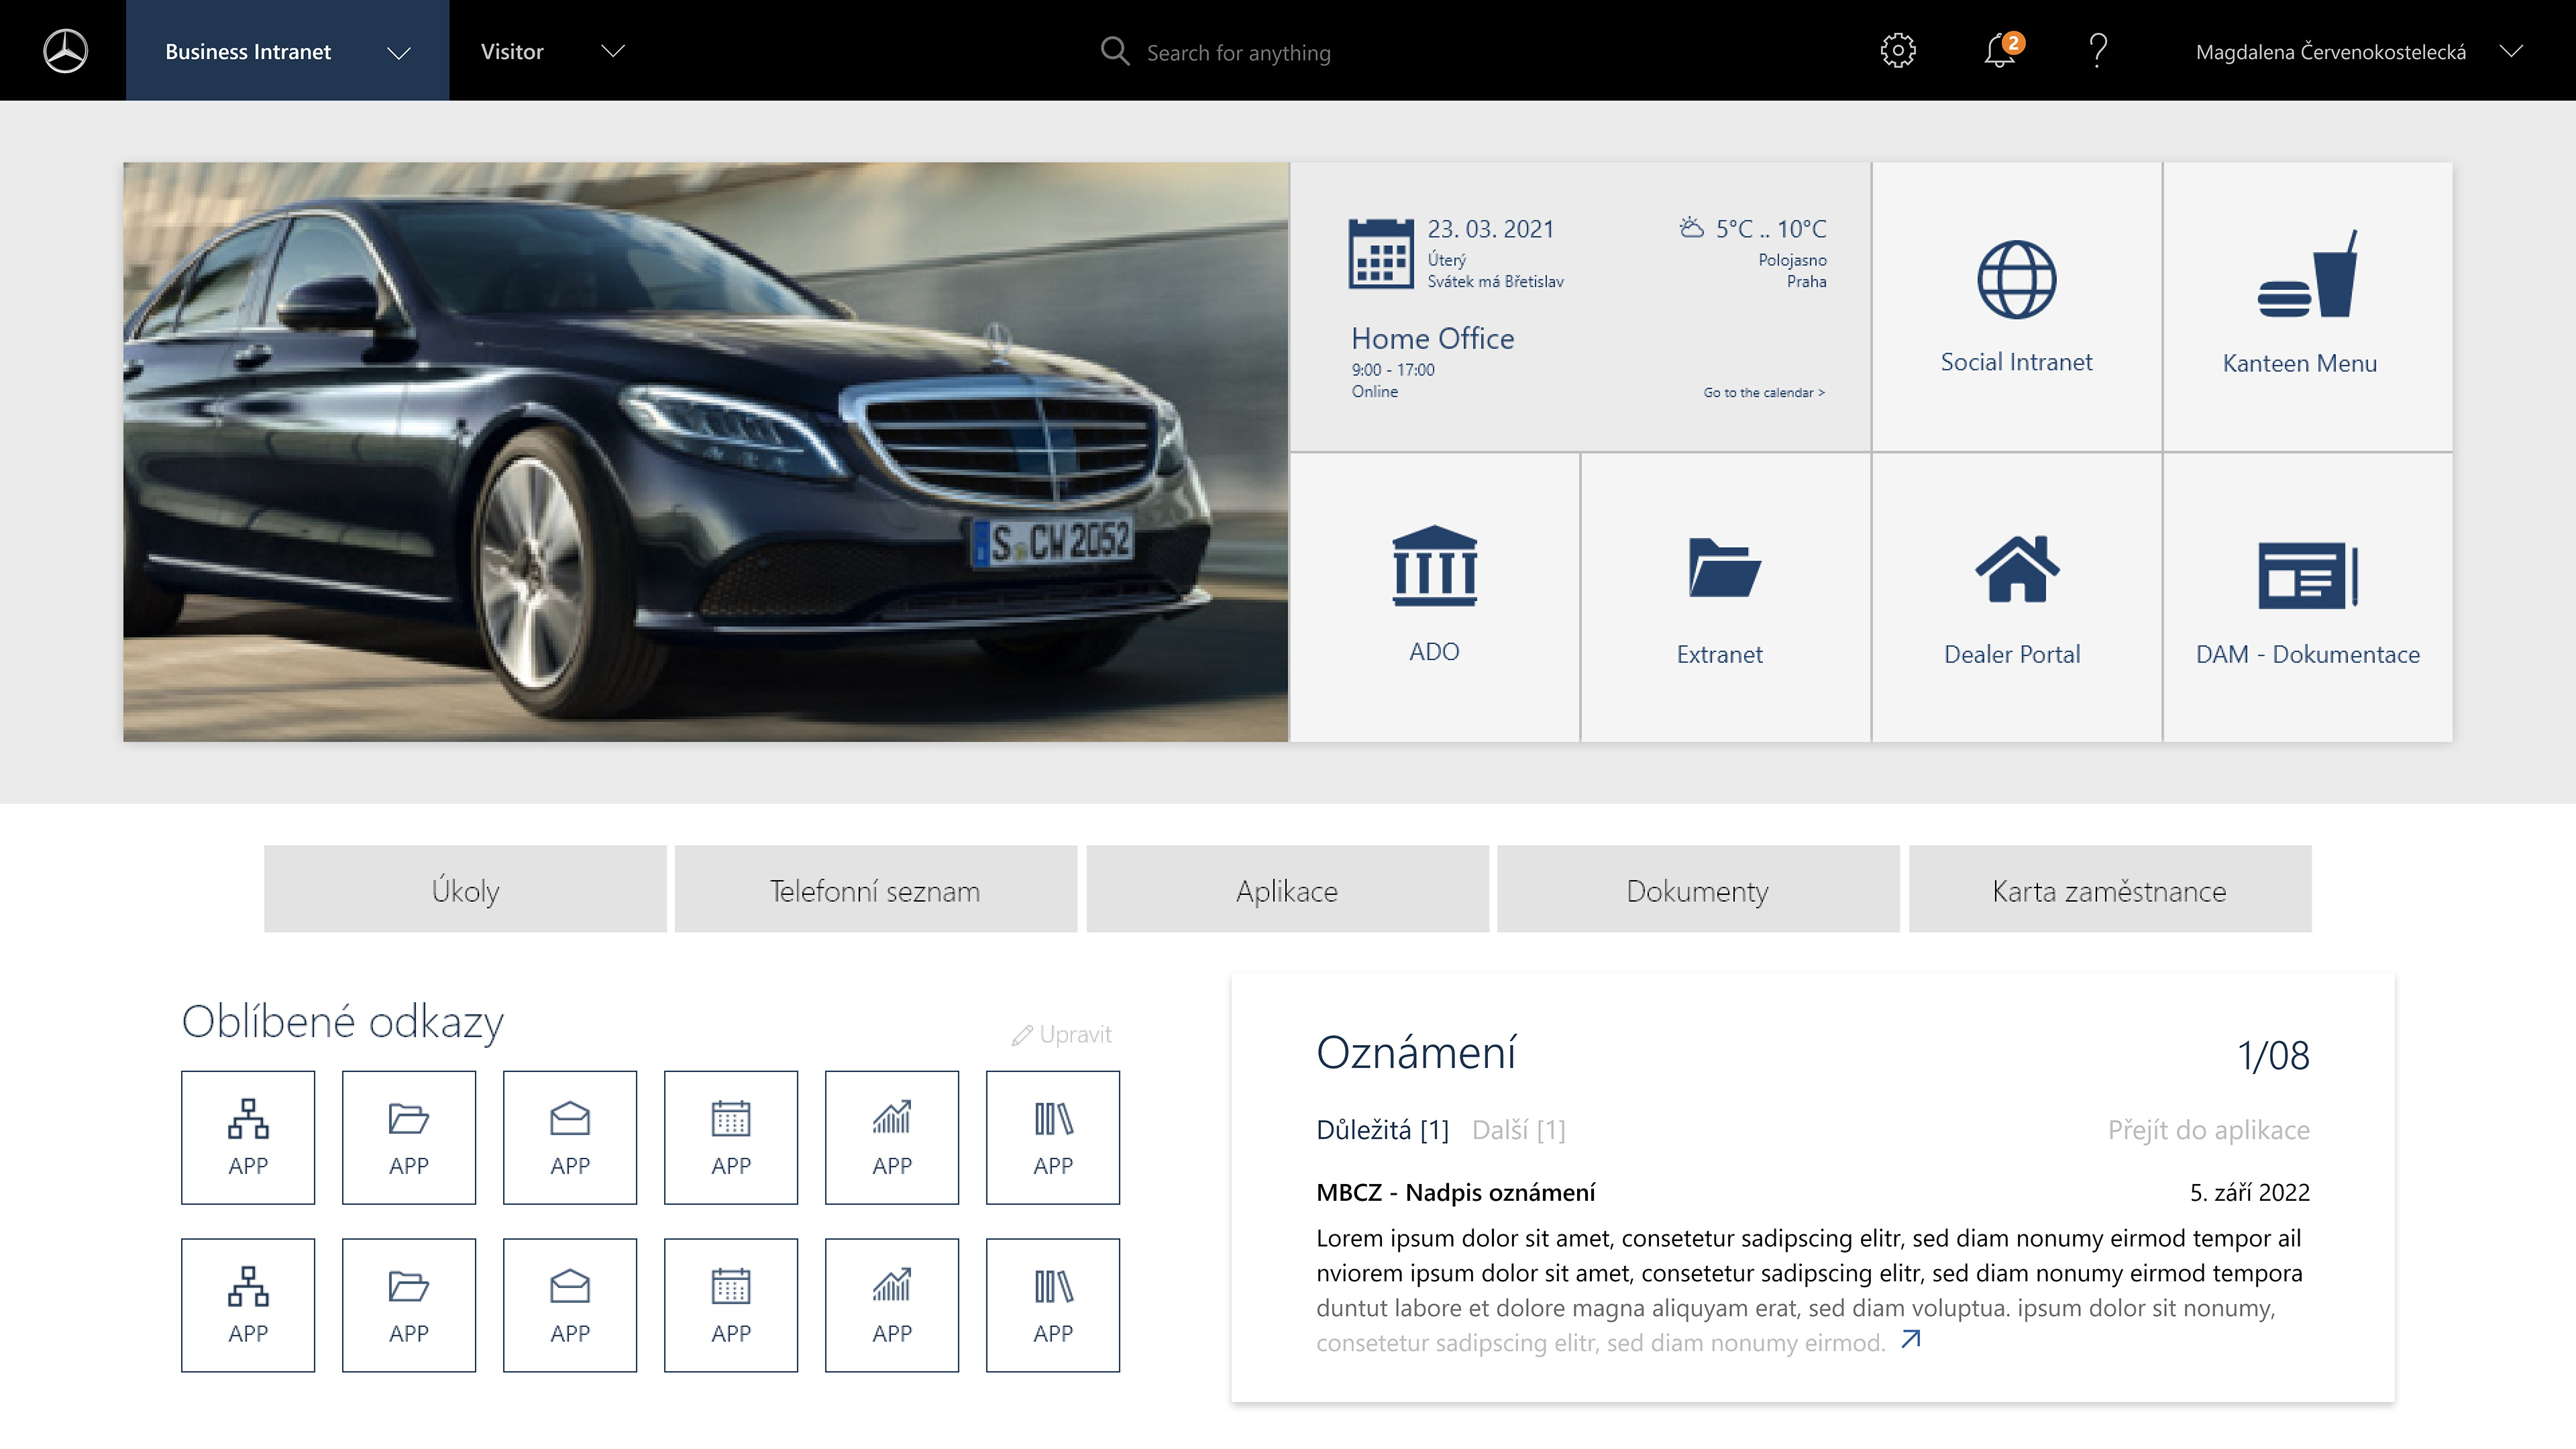Click the Go to the calendar link

[x=1763, y=393]
